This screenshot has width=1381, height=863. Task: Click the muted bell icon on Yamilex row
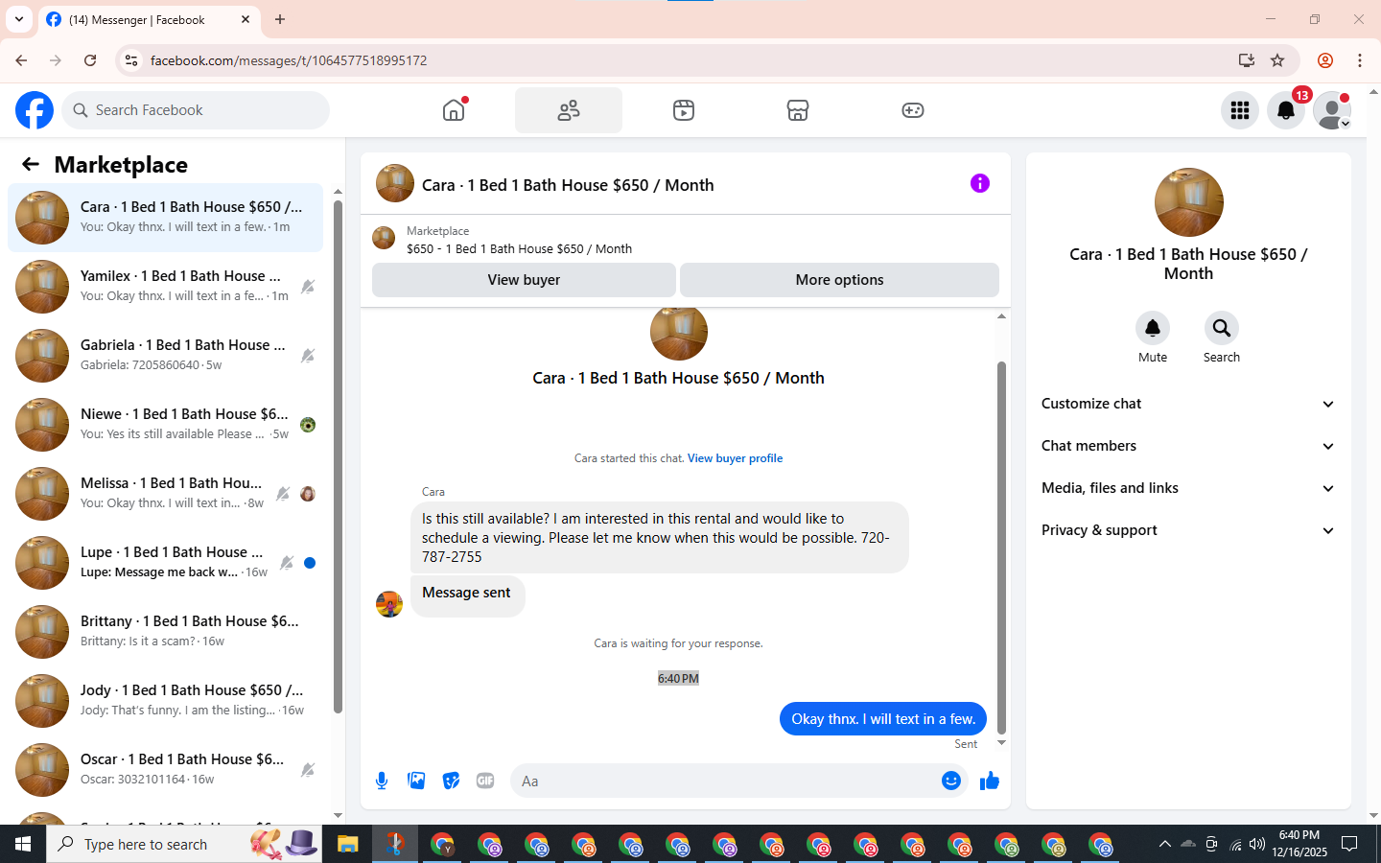[308, 287]
